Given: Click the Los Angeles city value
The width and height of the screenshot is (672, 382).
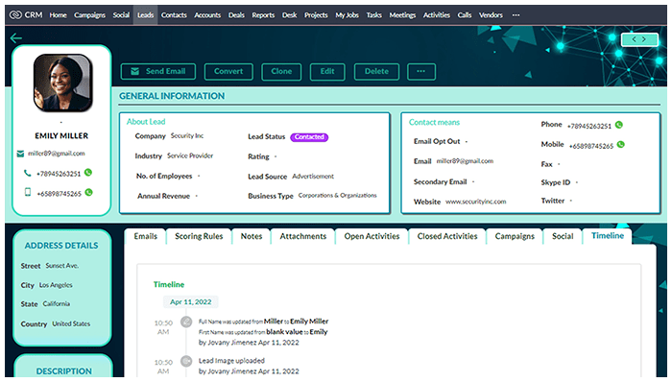Looking at the screenshot, I should pyautogui.click(x=56, y=285).
